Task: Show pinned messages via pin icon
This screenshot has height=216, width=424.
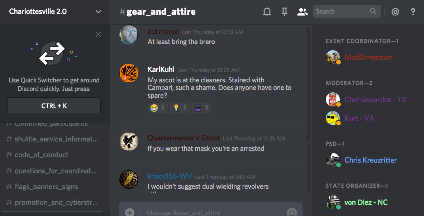Action: [x=285, y=11]
